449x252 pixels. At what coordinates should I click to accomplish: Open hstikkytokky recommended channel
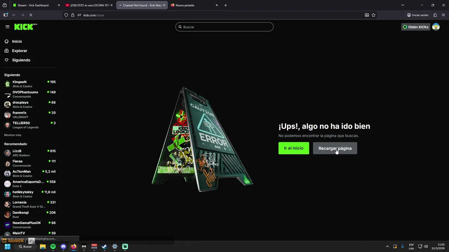(x=30, y=194)
